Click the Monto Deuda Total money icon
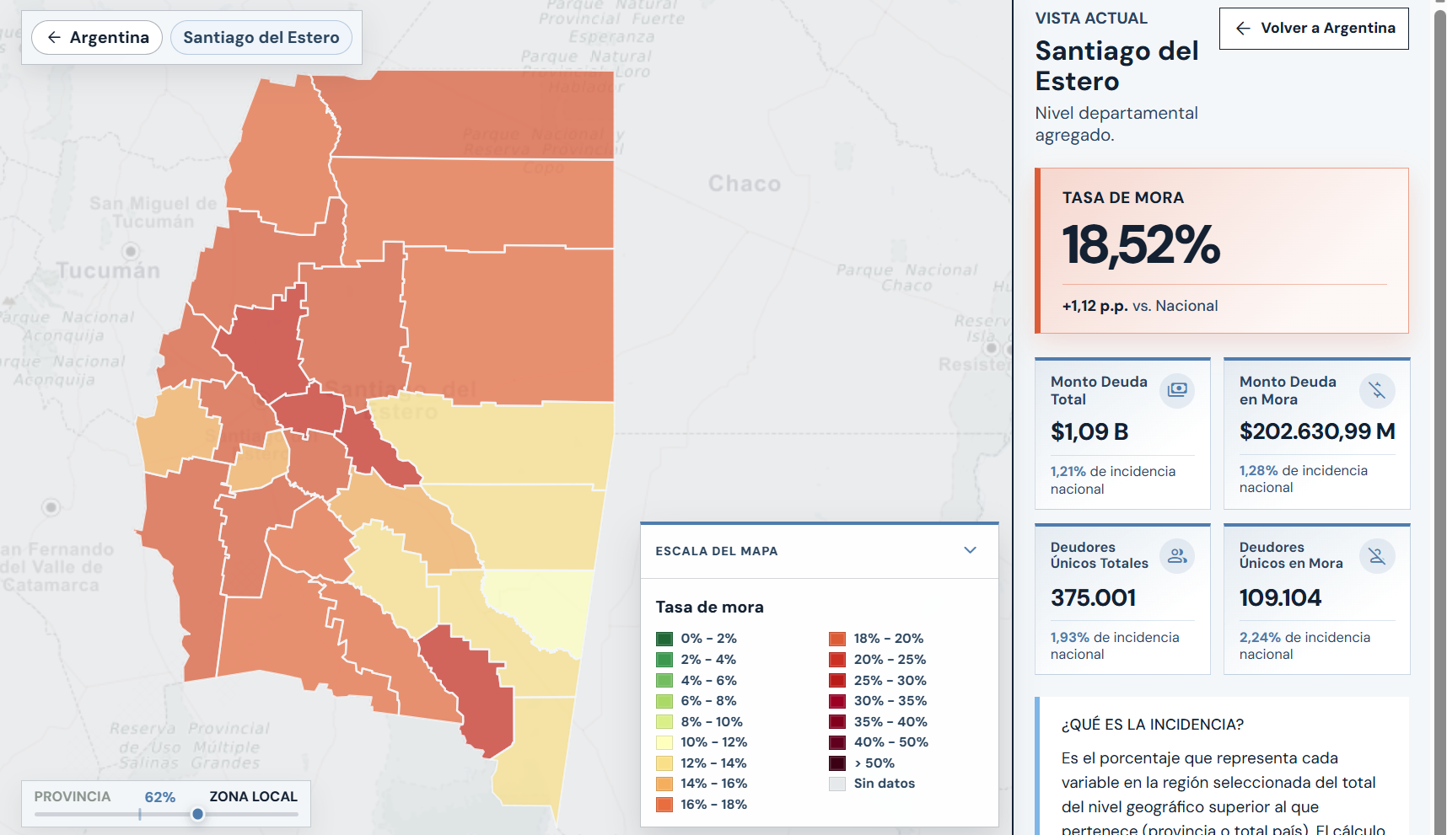 click(x=1177, y=390)
